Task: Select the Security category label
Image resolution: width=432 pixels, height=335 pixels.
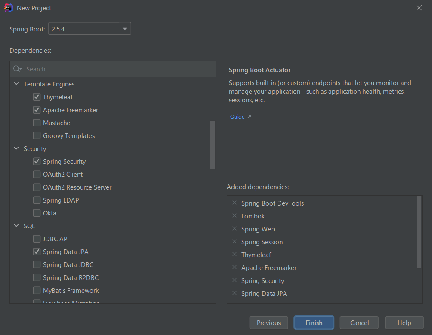Action: pos(35,149)
